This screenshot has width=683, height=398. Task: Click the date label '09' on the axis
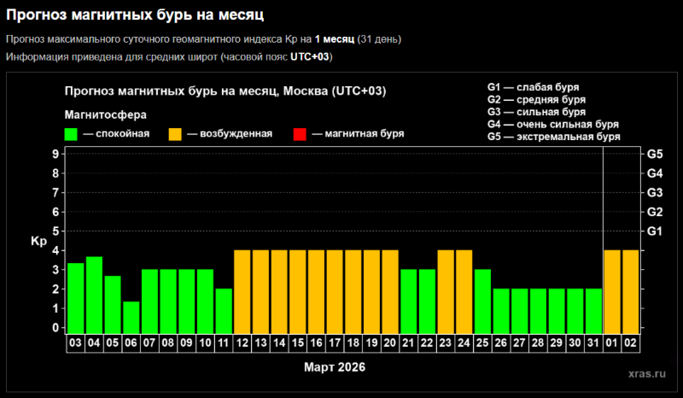tap(186, 343)
